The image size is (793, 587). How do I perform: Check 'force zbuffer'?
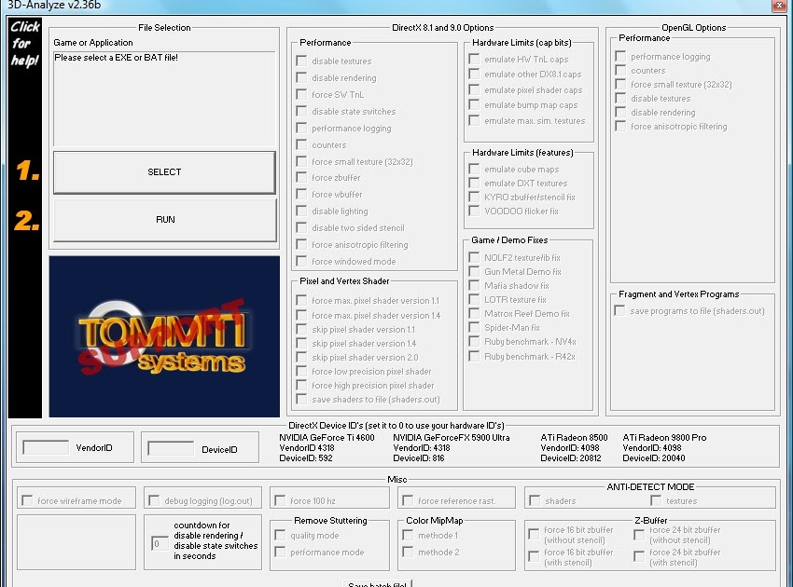301,177
